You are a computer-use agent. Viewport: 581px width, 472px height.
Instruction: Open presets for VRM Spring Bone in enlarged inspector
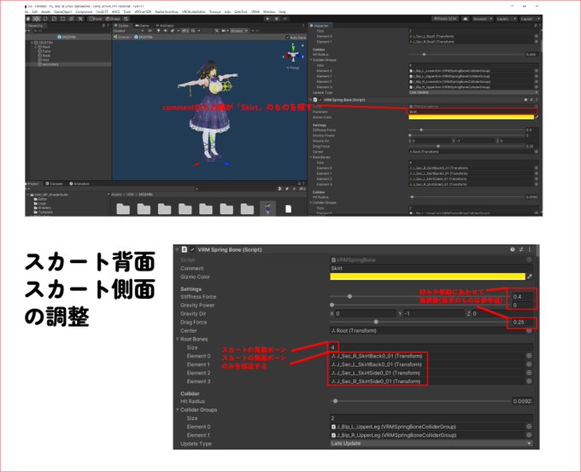coord(521,249)
